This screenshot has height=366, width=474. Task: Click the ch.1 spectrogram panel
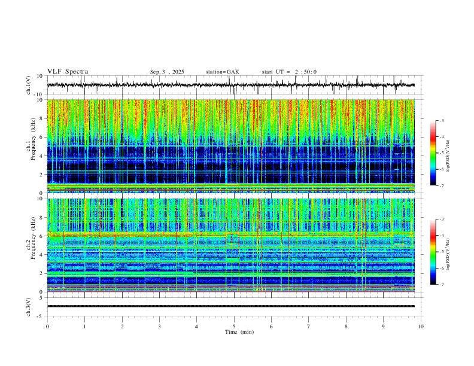tap(230, 146)
